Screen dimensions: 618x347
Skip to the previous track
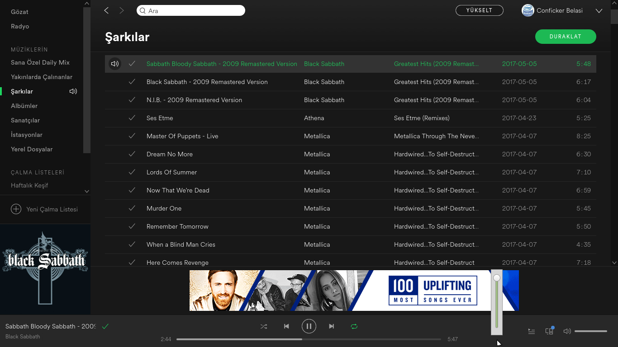click(x=286, y=326)
